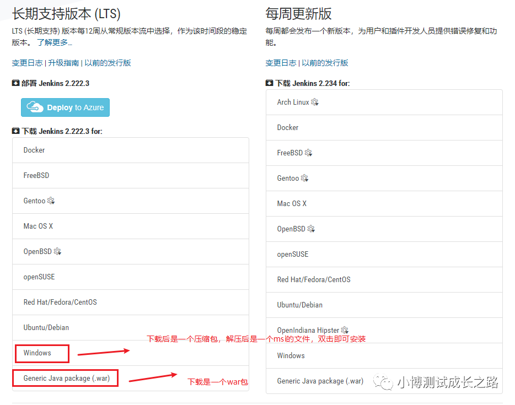
Task: Select Mac OS X in LTS list
Action: [131, 226]
